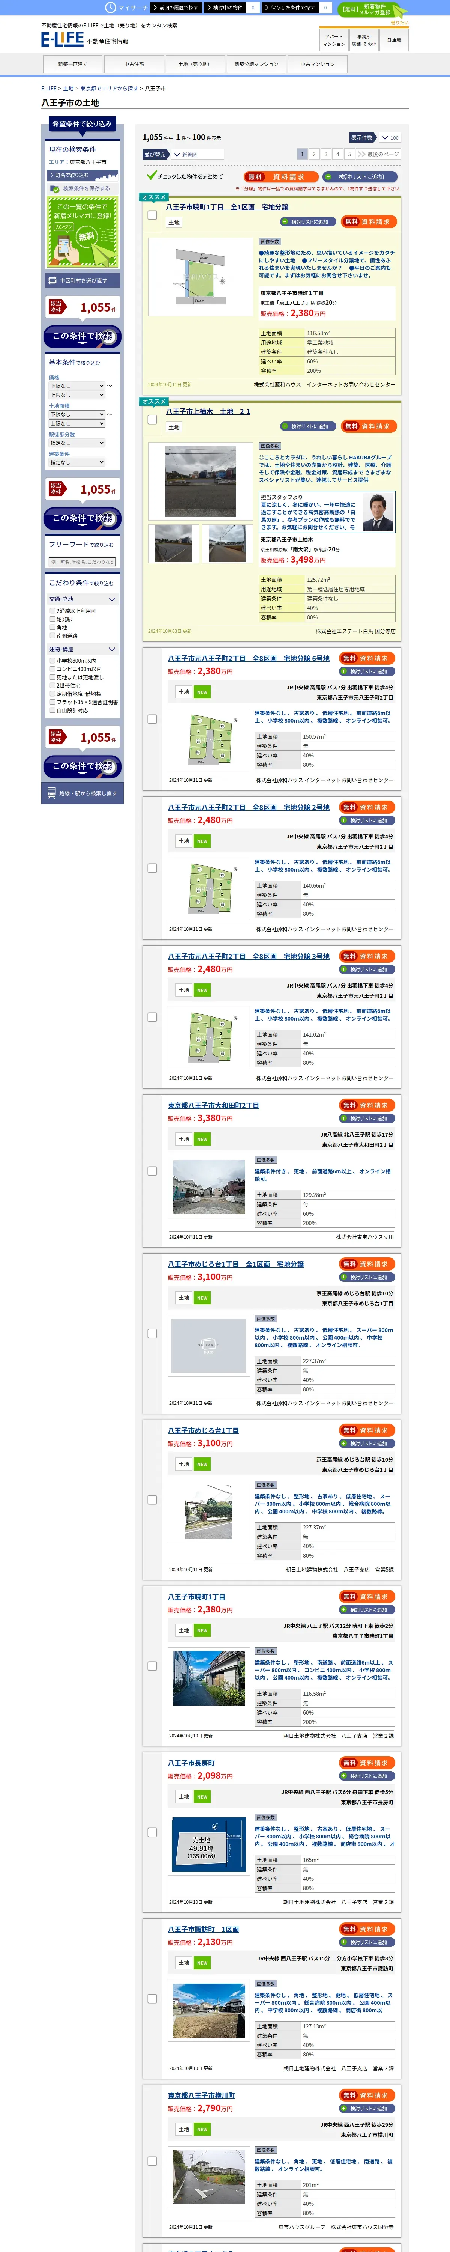This screenshot has height=2252, width=450.
Task: Tick the 2沿線以上利用可 checkbox
Action: point(52,611)
